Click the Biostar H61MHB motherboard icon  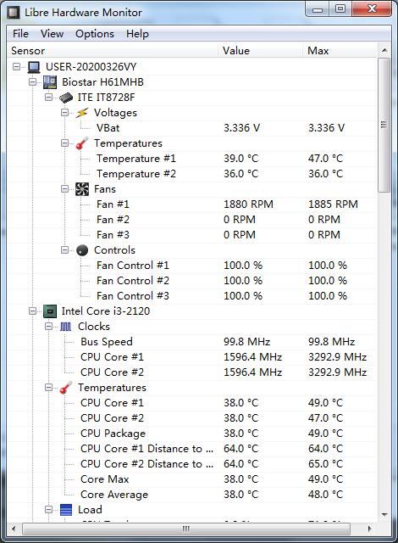tap(50, 82)
